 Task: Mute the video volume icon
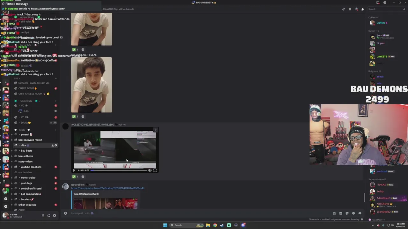click(x=150, y=170)
